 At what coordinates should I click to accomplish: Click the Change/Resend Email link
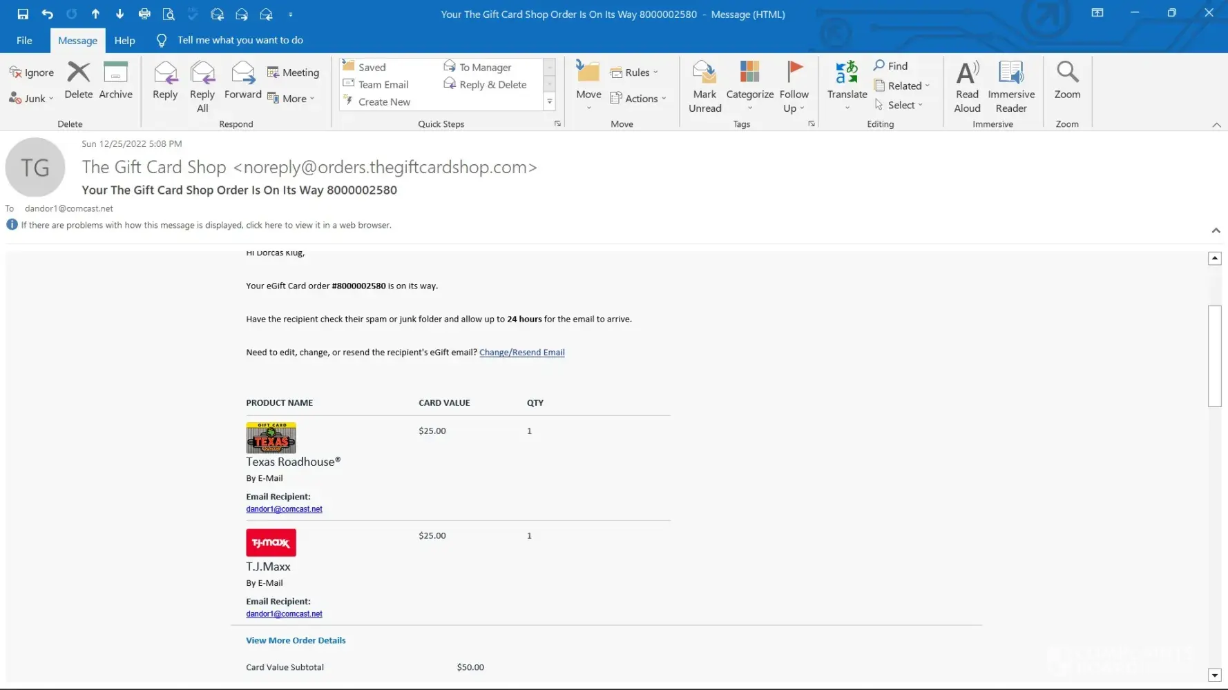[x=521, y=353]
